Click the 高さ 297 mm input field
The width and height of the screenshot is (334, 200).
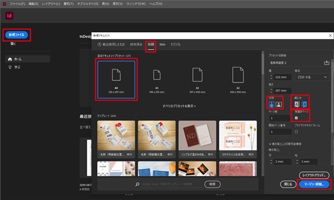(282, 90)
